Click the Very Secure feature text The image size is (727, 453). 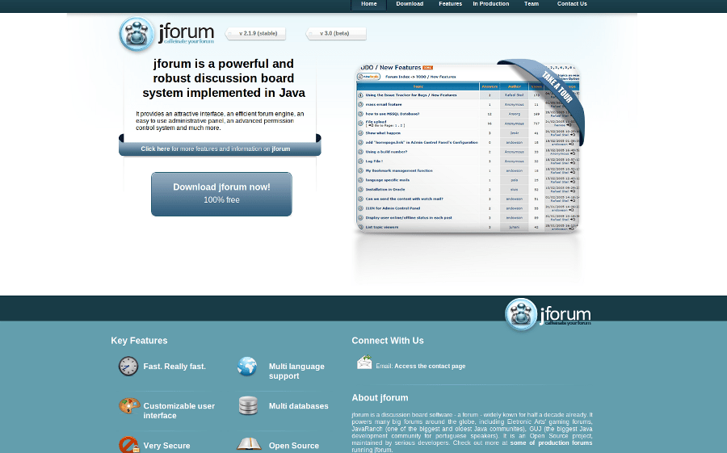pyautogui.click(x=166, y=446)
